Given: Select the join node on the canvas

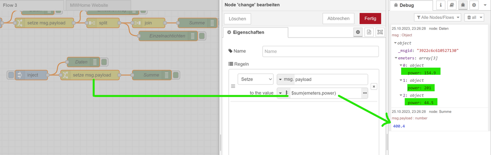Looking at the screenshot, I should (x=148, y=23).
